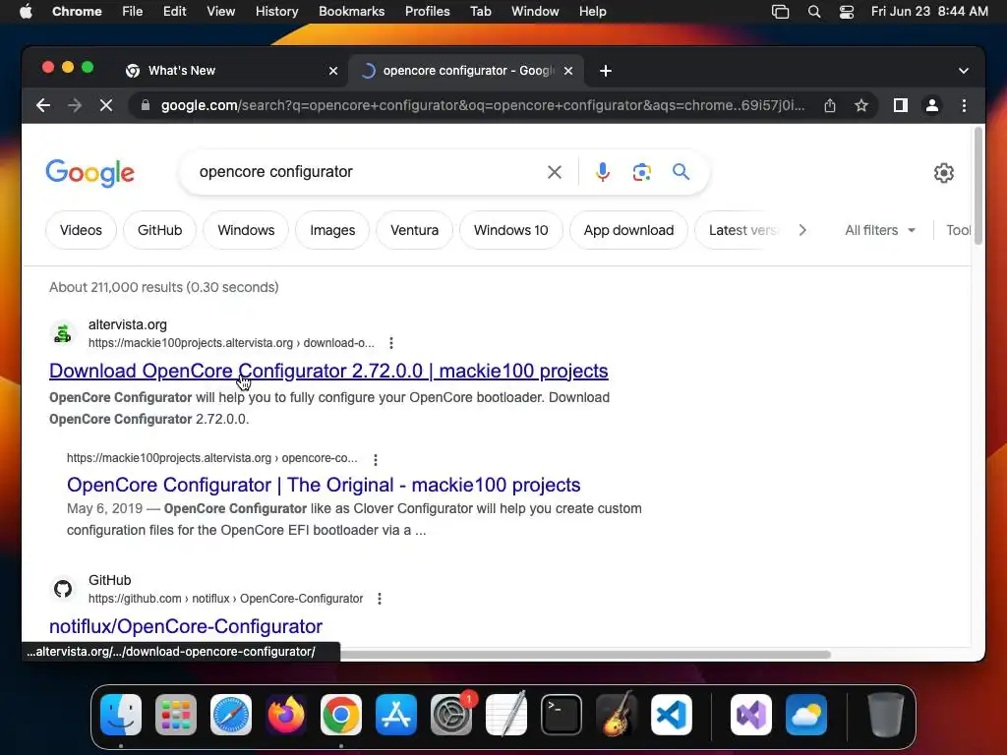Open Chrome side panel icon
Viewport: 1007px width, 755px height.
pos(901,105)
